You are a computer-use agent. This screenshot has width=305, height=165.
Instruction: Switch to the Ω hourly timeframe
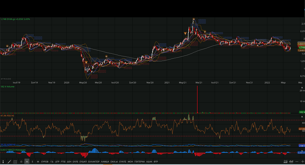point(21,162)
